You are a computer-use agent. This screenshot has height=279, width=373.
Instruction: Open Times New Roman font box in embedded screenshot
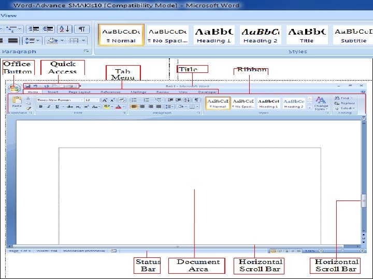pyautogui.click(x=60, y=100)
